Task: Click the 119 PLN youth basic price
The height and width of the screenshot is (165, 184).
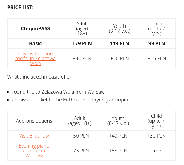Action: click(119, 43)
